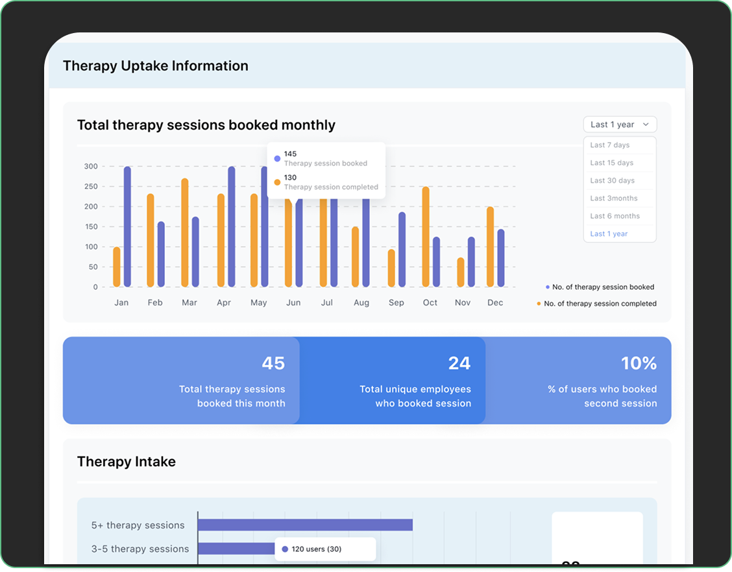The image size is (732, 572).
Task: Click Therapy Uptake Information header
Action: click(156, 66)
